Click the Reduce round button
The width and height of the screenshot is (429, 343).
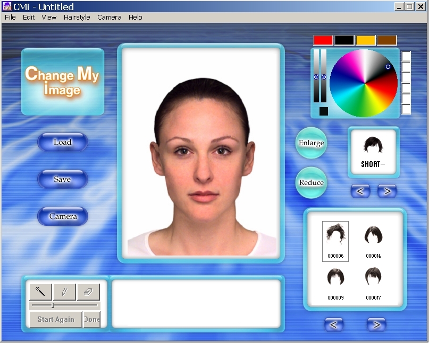pyautogui.click(x=311, y=182)
